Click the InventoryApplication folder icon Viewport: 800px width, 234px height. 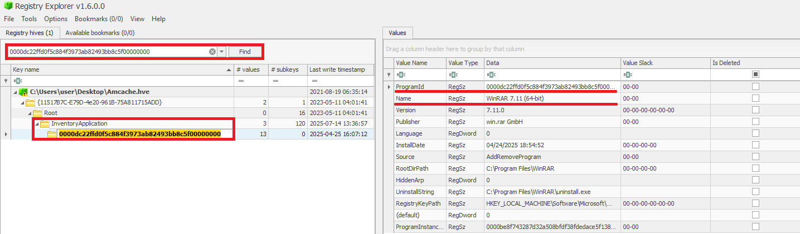coord(45,123)
